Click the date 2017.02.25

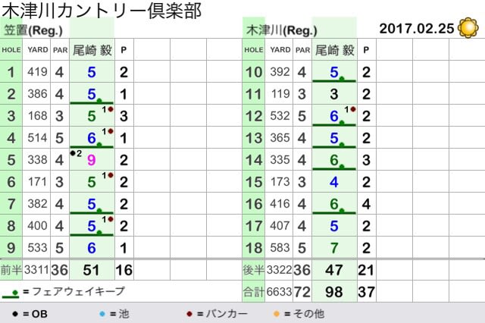tap(417, 29)
